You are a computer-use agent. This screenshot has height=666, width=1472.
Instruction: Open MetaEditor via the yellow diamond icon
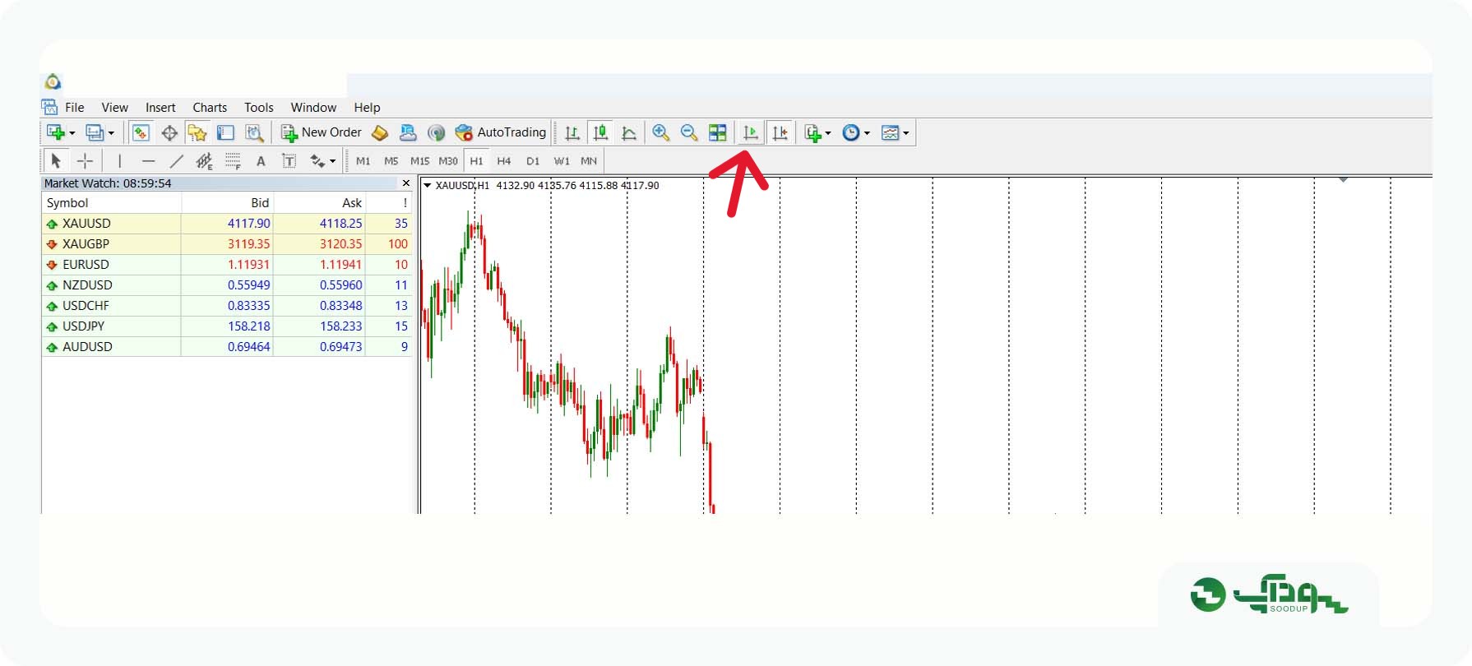(x=380, y=132)
